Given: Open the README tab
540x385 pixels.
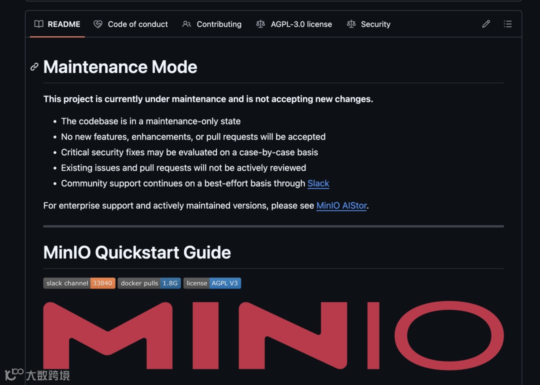Looking at the screenshot, I should pos(57,24).
